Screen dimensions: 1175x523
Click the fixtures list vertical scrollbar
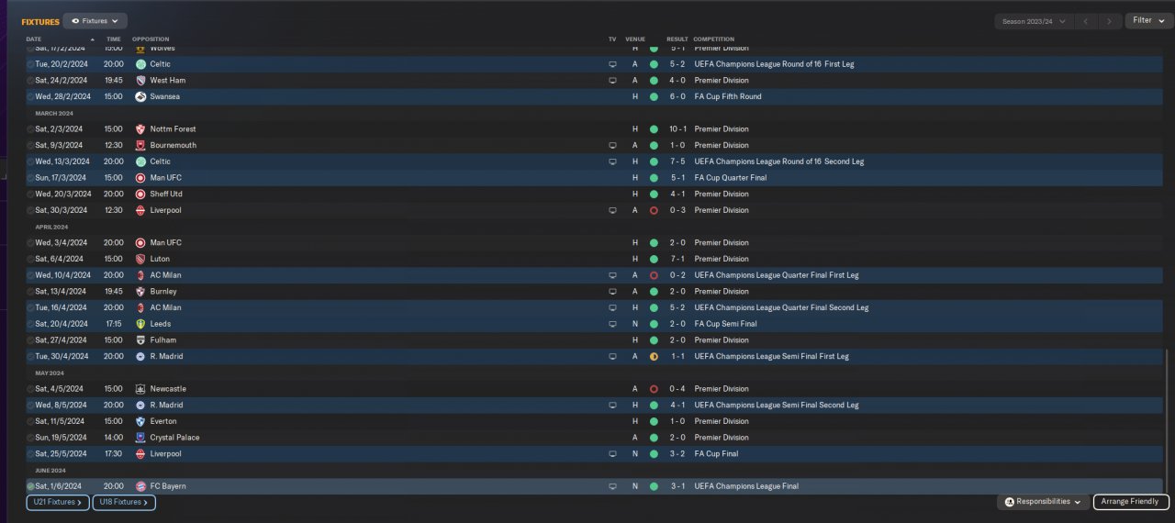[x=1168, y=420]
